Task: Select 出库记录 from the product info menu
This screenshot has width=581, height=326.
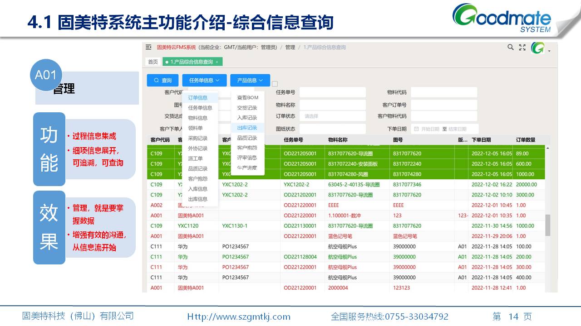Action: coord(247,128)
